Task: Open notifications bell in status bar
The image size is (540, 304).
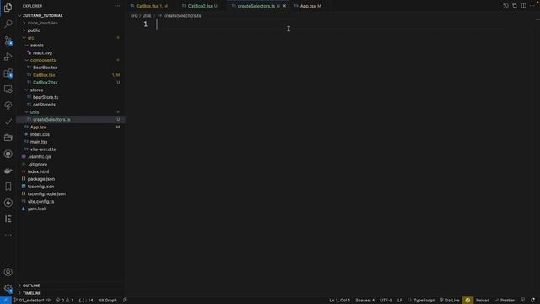Action: [x=532, y=301]
